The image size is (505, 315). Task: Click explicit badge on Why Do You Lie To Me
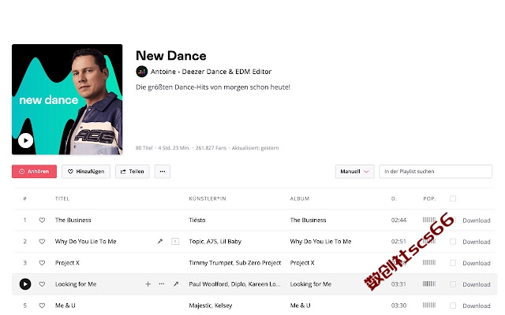point(175,242)
